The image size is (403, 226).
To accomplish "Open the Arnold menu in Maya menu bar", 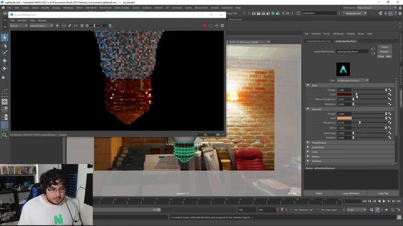I will pyautogui.click(x=214, y=8).
